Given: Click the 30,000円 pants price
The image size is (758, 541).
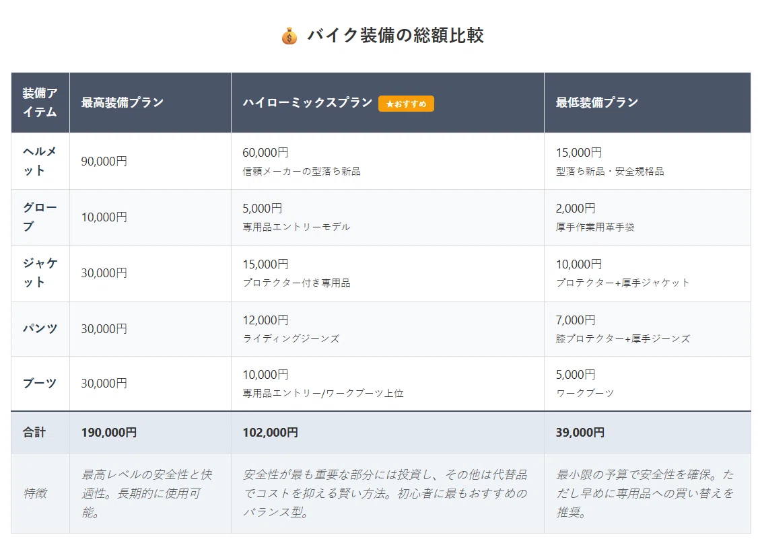Looking at the screenshot, I should tap(104, 329).
